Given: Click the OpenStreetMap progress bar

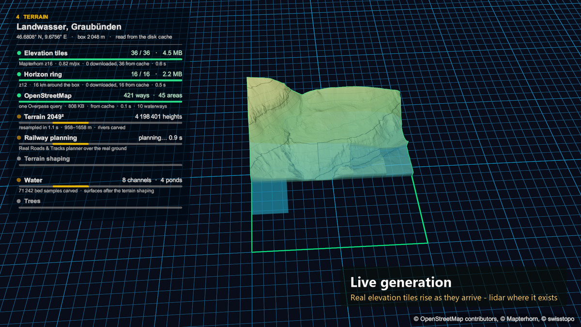Looking at the screenshot, I should coord(100,102).
